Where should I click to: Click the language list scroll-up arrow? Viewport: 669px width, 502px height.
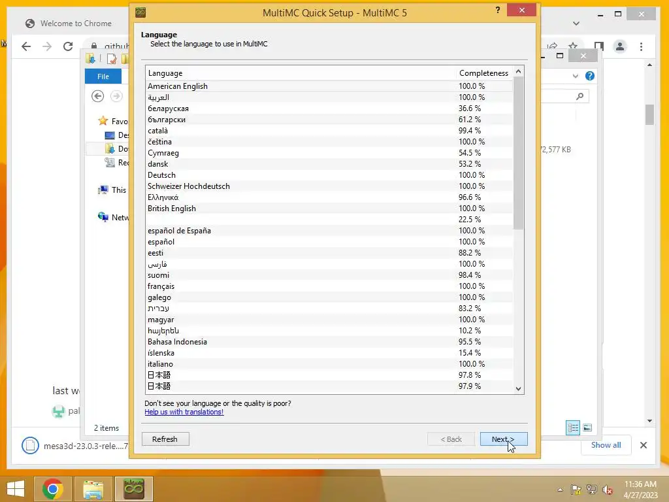click(x=518, y=71)
